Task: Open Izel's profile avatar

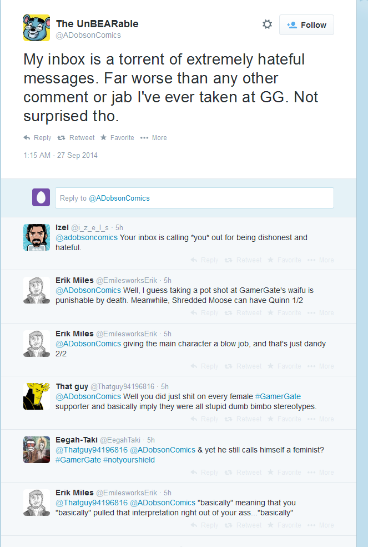Action: [x=37, y=237]
